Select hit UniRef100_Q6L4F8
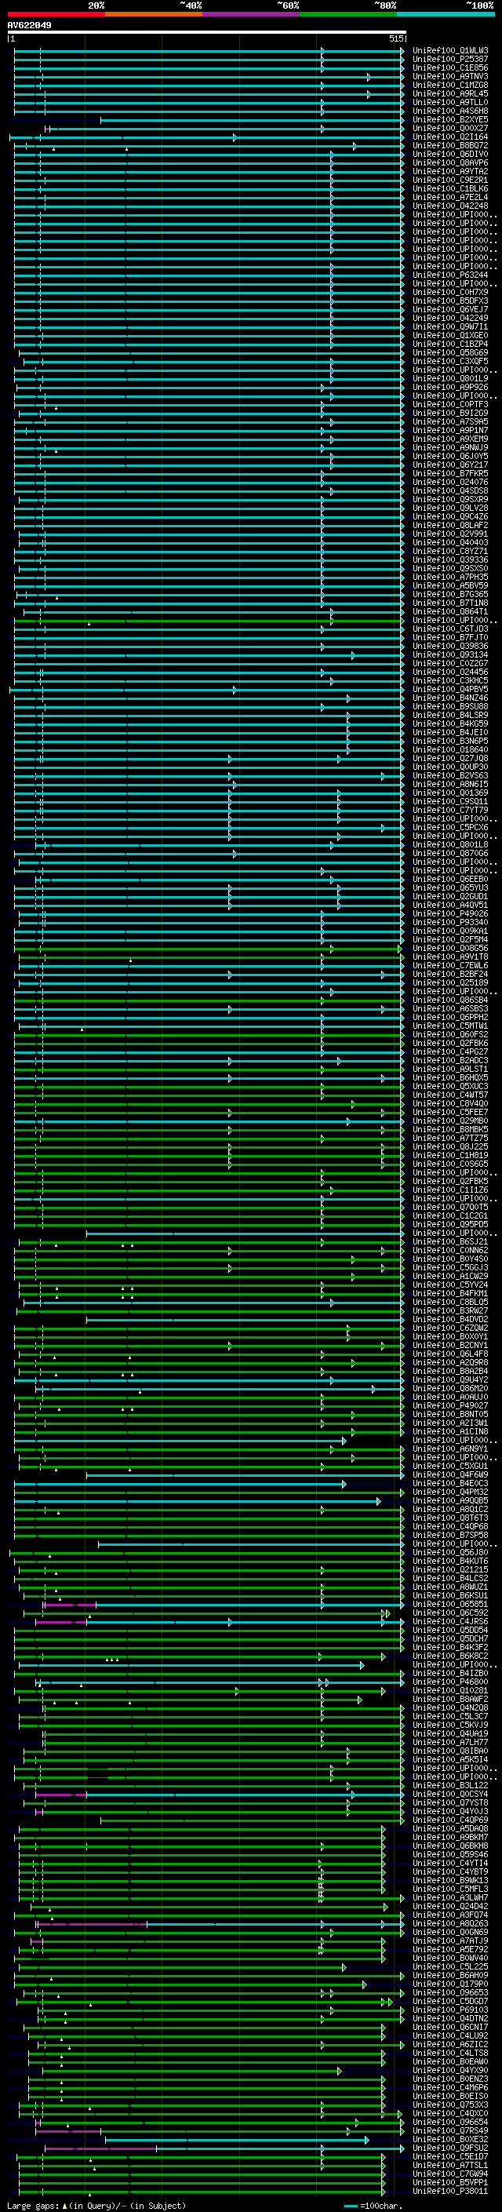 [450, 1354]
